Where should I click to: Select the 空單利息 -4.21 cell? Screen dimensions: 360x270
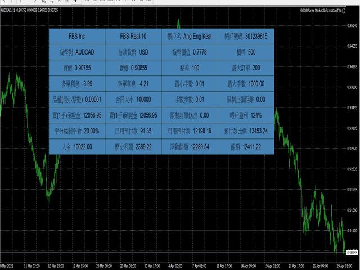click(x=133, y=84)
